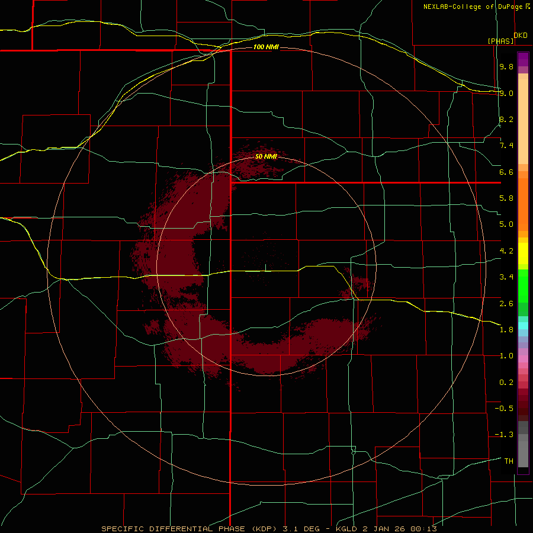Click the -0.5 scale value
This screenshot has width=533, height=533.
pos(504,409)
